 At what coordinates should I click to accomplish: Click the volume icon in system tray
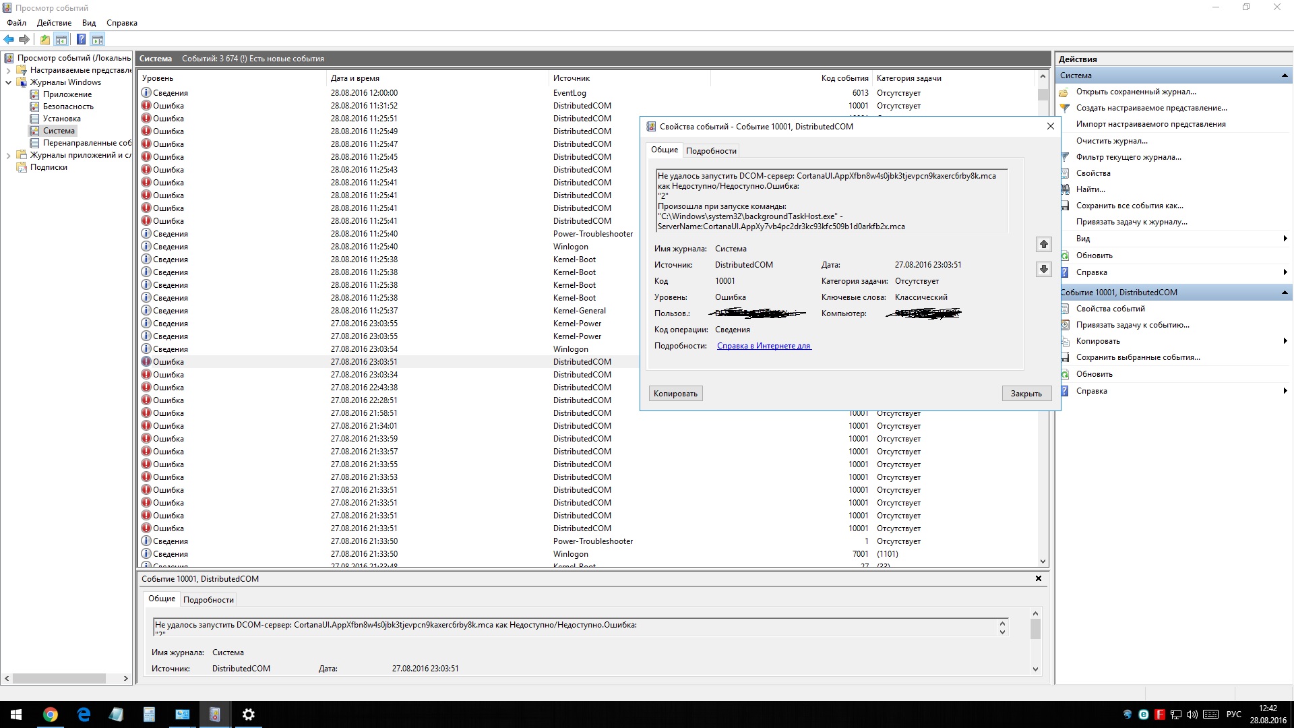point(1192,715)
